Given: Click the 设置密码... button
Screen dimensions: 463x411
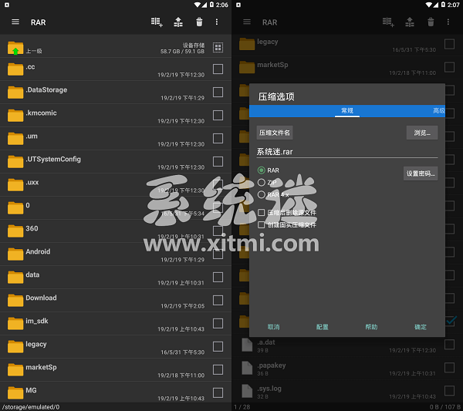Looking at the screenshot, I should click(x=421, y=173).
